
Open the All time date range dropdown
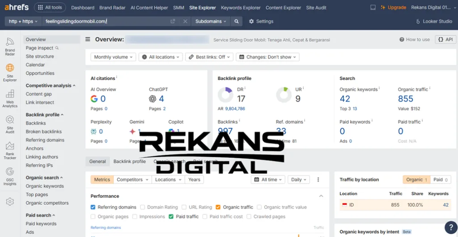[x=268, y=180]
